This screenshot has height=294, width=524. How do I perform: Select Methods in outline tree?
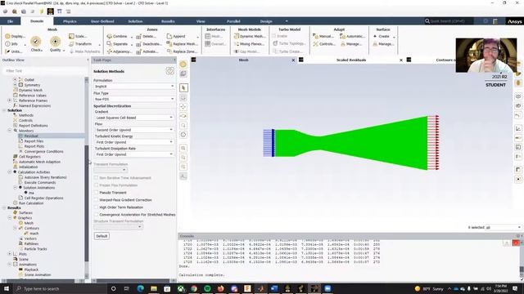[x=26, y=115]
